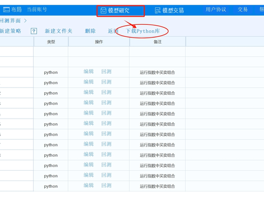Open the question mark help icon
Viewport: 264px width, 198px height.
tap(34, 31)
